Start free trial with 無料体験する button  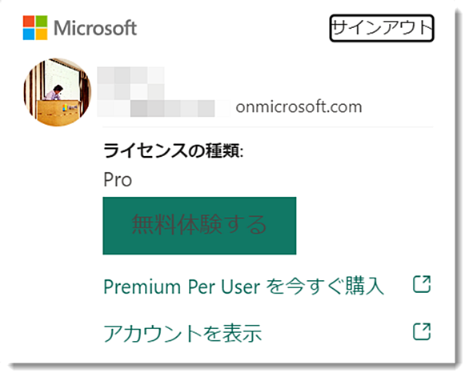point(199,226)
